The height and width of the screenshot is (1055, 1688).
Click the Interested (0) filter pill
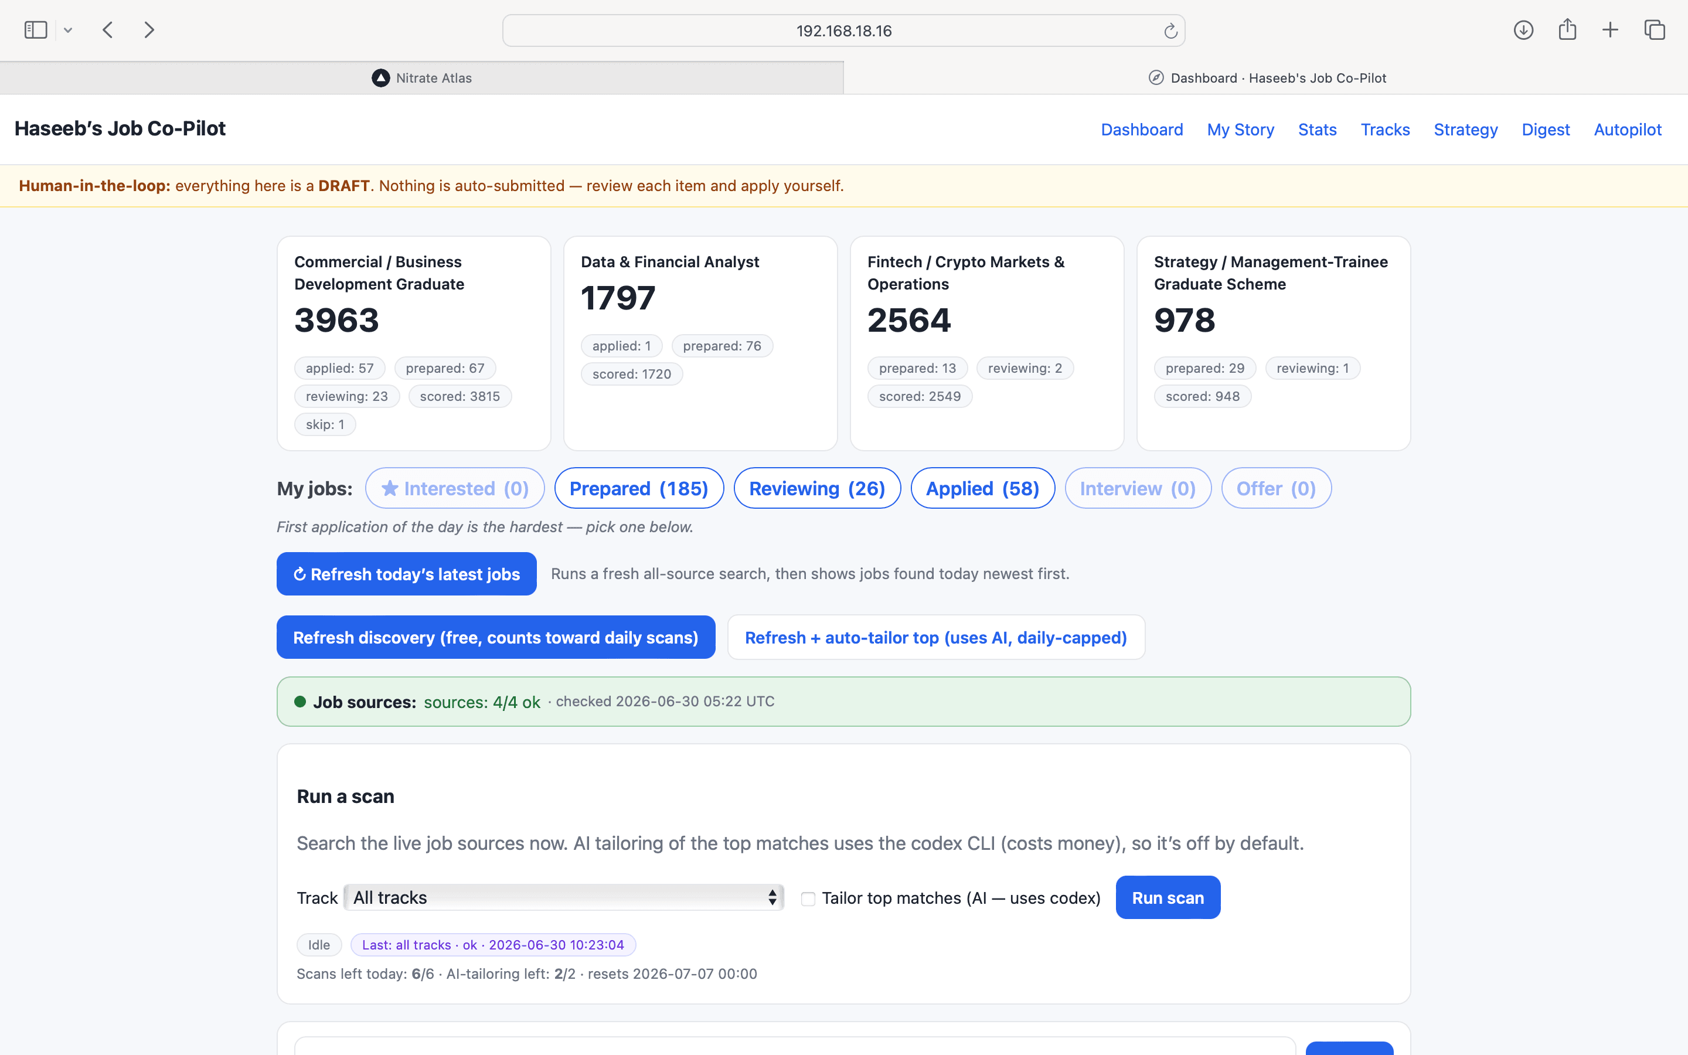click(x=455, y=488)
